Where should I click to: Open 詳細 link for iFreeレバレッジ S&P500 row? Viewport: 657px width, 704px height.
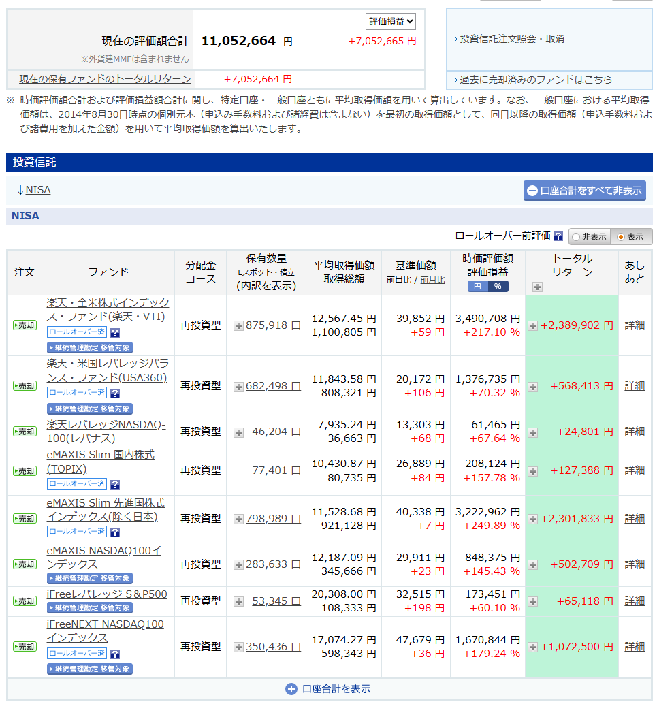[x=635, y=601]
